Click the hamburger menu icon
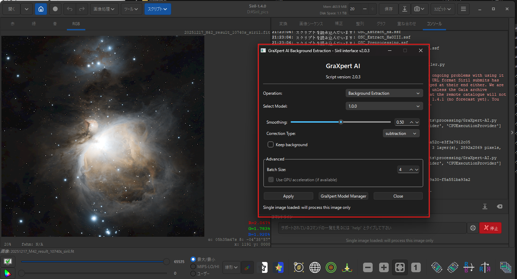The height and width of the screenshot is (279, 517). point(463,9)
